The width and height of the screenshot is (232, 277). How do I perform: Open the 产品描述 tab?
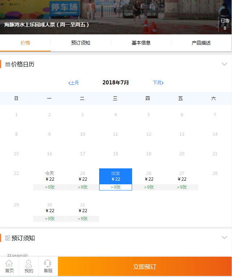201,43
